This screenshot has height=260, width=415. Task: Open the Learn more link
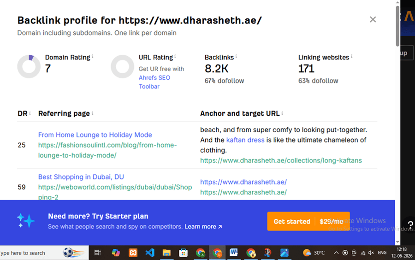pos(203,227)
